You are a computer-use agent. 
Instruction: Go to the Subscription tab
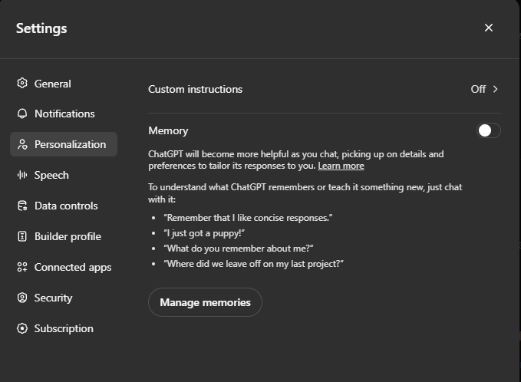click(64, 328)
